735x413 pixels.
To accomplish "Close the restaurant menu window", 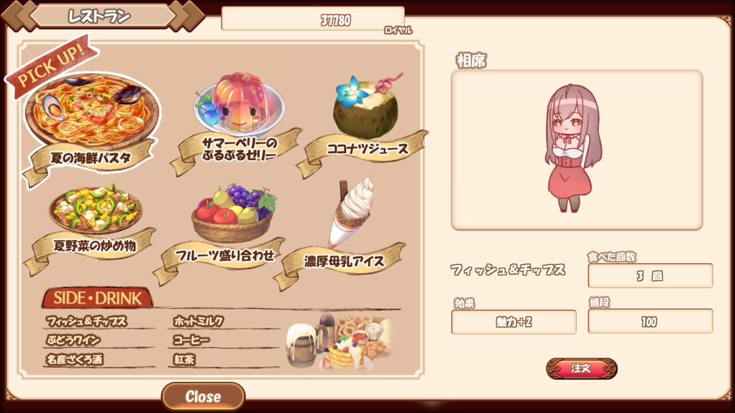I will tap(203, 396).
